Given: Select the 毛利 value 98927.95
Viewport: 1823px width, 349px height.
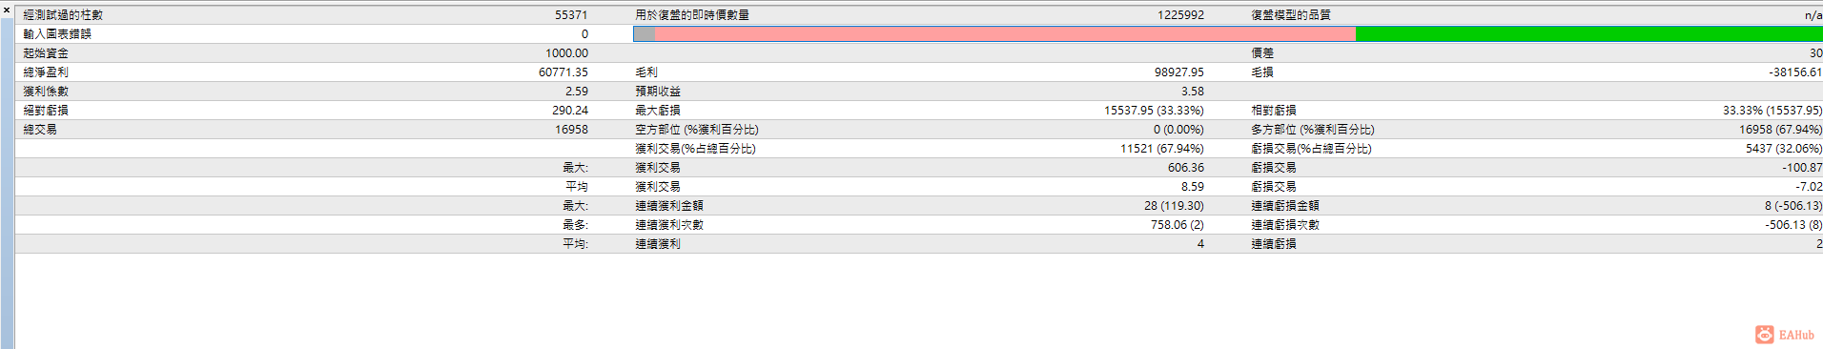Looking at the screenshot, I should click(x=1179, y=72).
